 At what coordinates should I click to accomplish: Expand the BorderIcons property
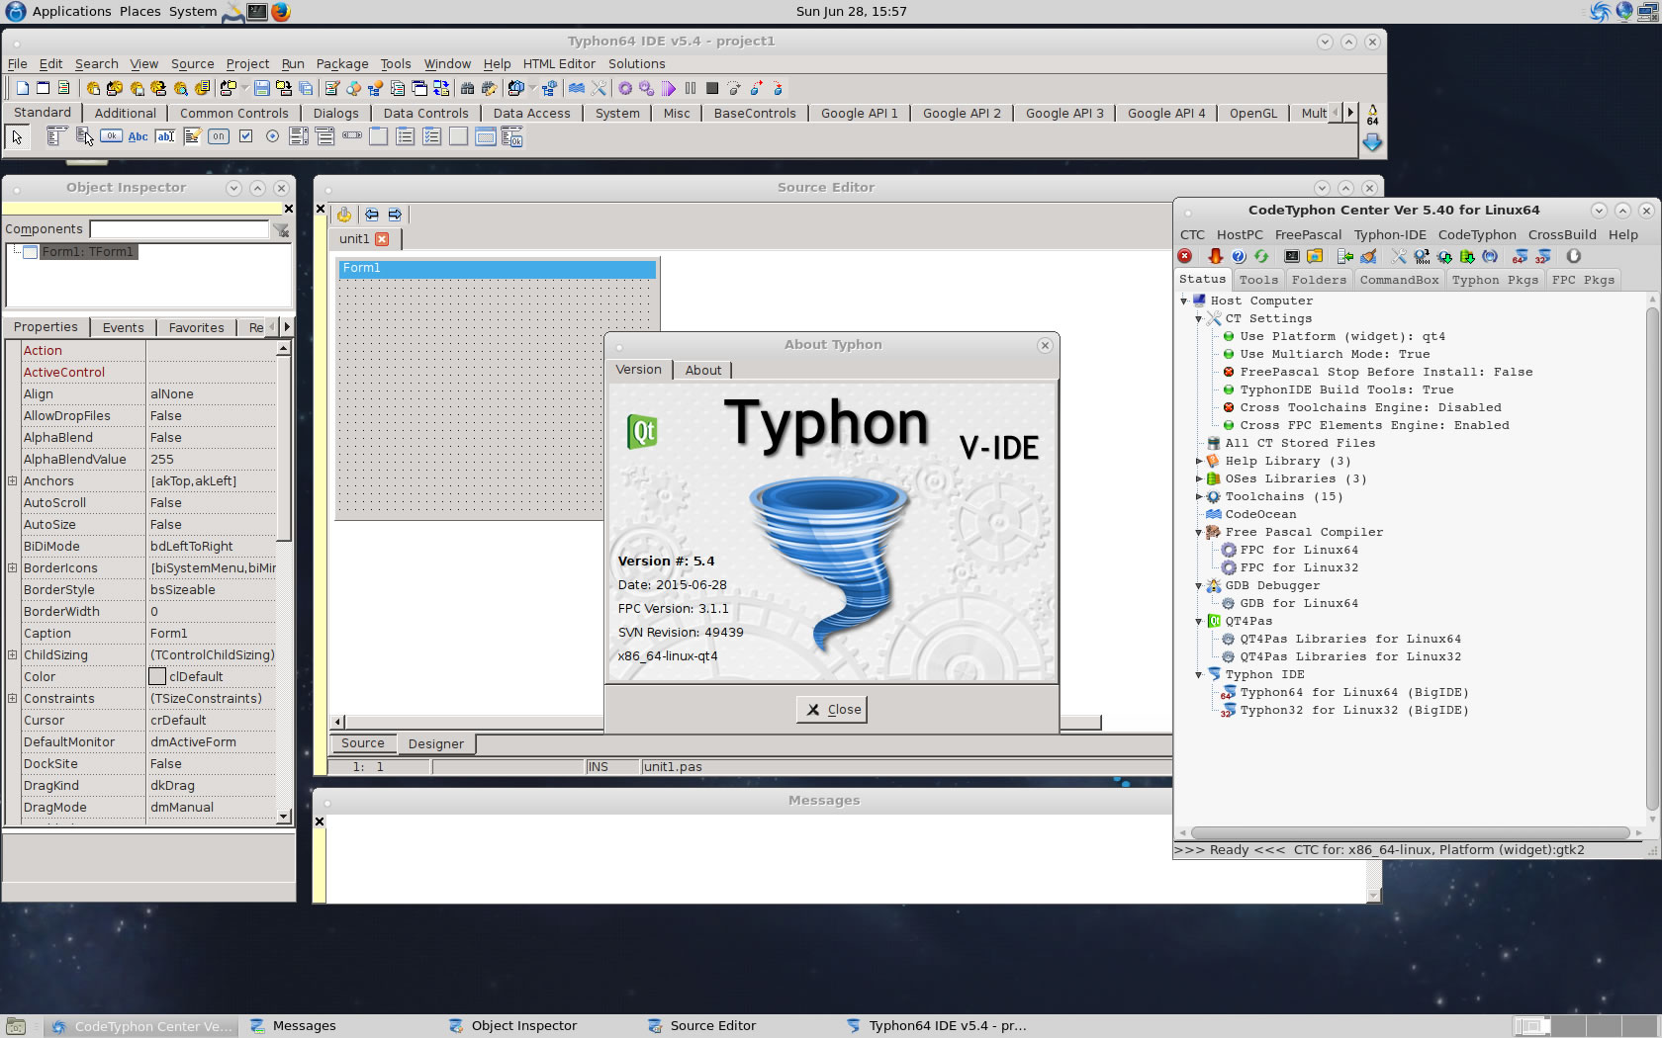pyautogui.click(x=12, y=567)
